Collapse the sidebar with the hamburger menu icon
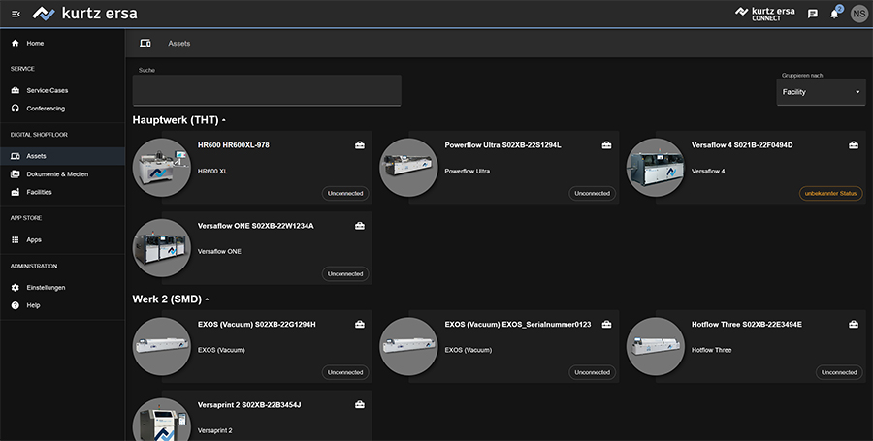 pos(16,14)
